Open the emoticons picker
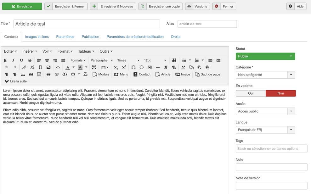Image resolution: width=311 pixels, height=194 pixels. [141, 67]
